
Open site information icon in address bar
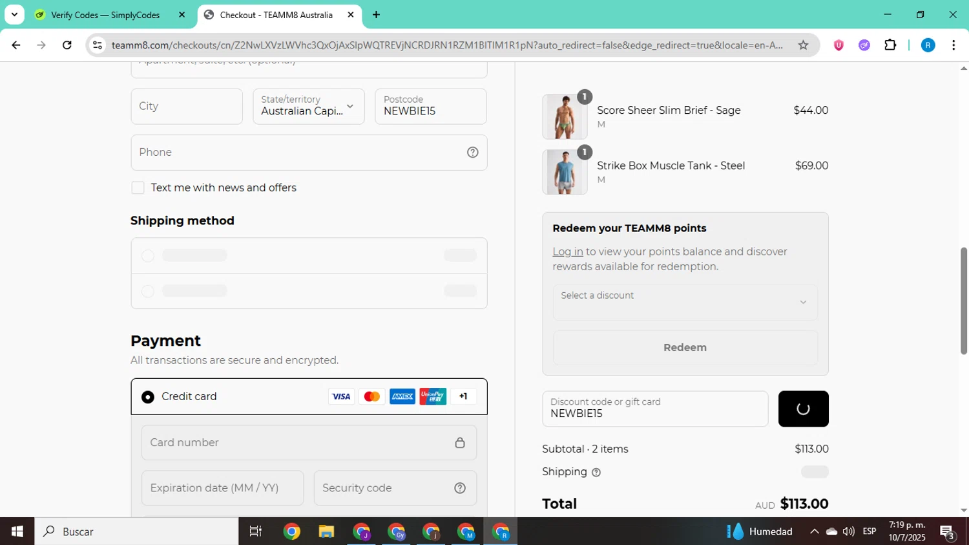tap(98, 45)
